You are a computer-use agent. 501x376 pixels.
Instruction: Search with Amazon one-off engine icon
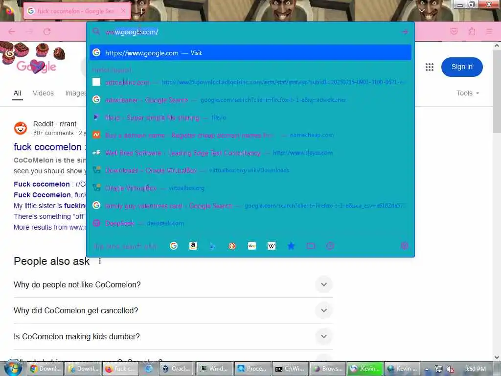[193, 246]
